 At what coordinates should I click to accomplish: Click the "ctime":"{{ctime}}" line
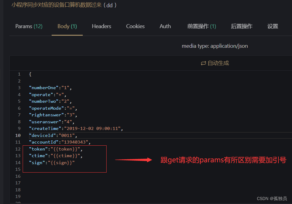pyautogui.click(x=56, y=156)
